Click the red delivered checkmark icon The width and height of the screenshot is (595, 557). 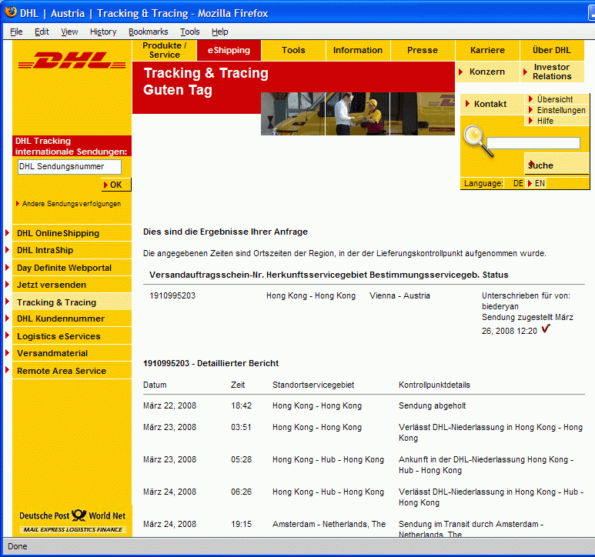[x=546, y=329]
